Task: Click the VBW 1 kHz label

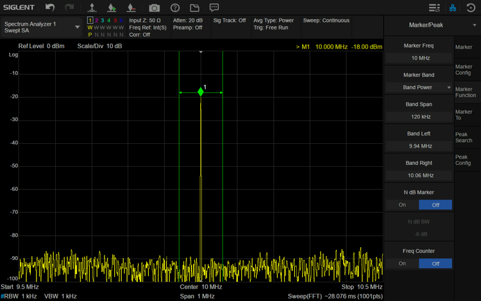Action: (x=60, y=297)
